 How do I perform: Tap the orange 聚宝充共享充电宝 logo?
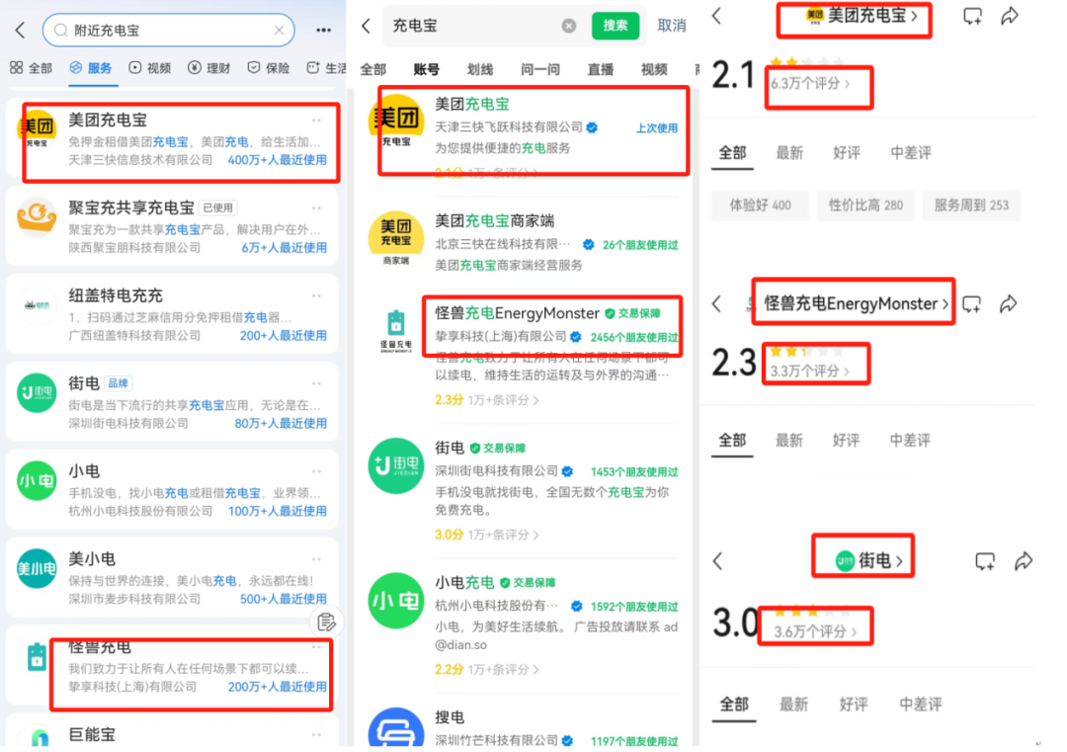tap(38, 218)
